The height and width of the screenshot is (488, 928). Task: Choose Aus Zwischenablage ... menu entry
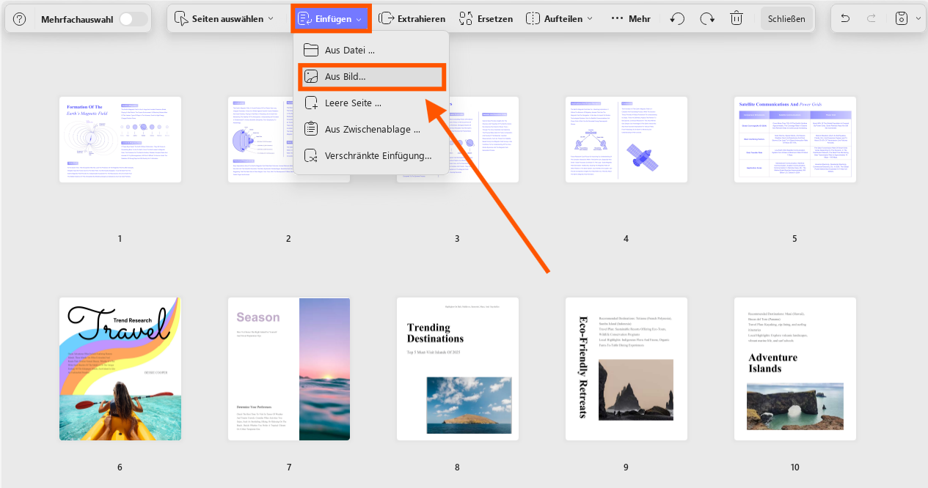click(x=371, y=130)
